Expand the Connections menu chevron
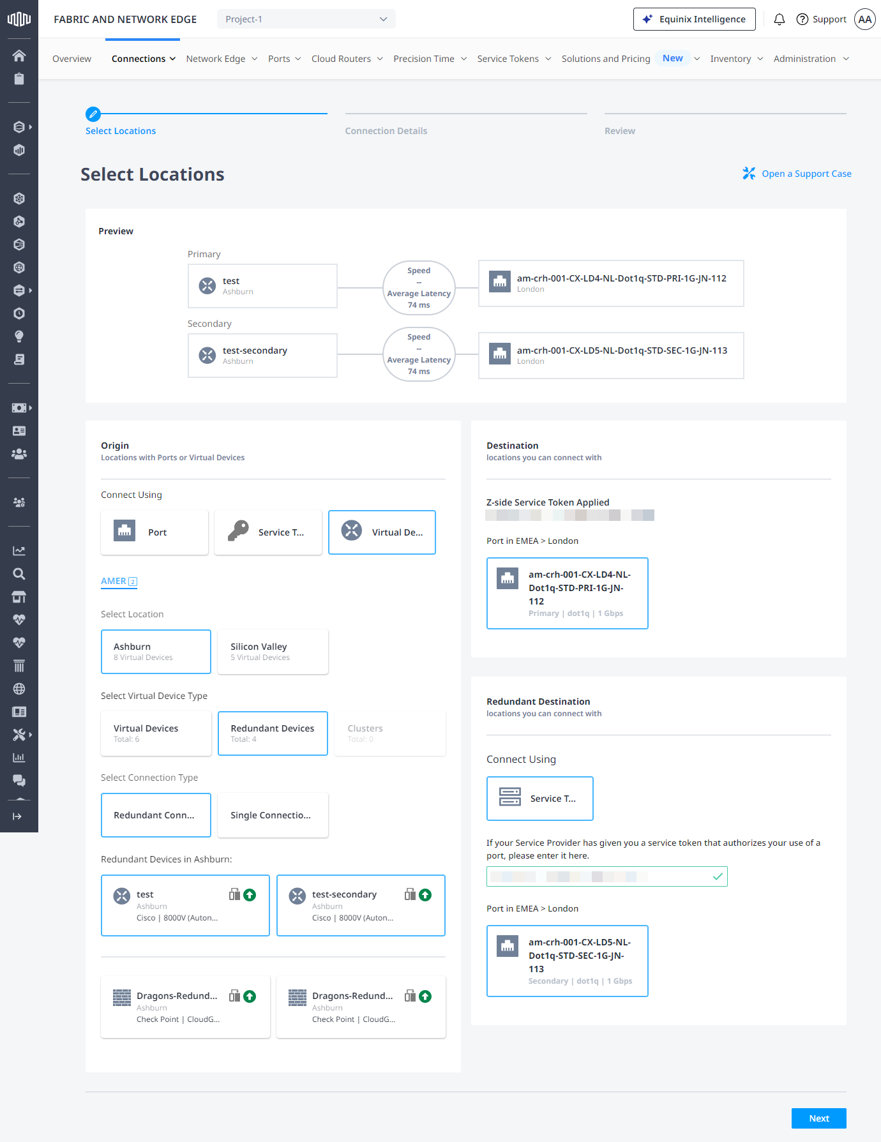 (x=172, y=59)
